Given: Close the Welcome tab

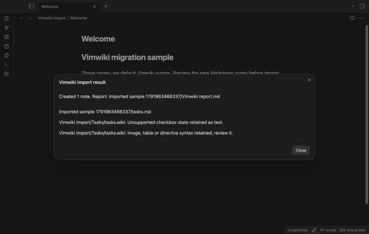Looking at the screenshot, I should point(95,6).
